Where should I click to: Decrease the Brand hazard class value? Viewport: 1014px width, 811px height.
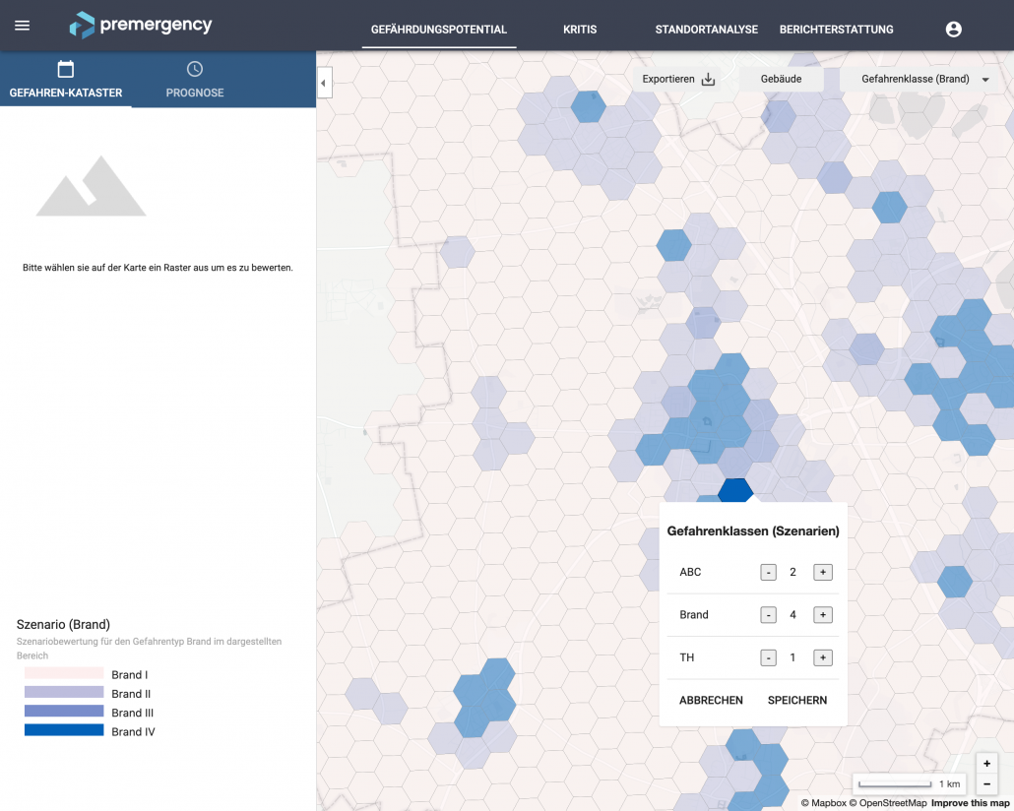[768, 615]
